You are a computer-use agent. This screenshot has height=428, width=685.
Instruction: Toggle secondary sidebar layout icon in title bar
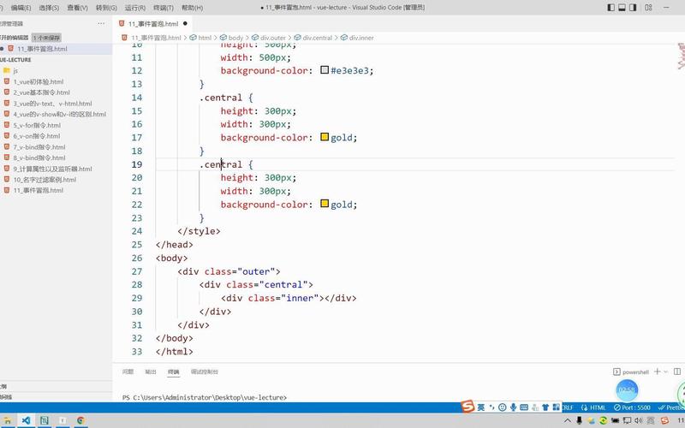click(x=633, y=8)
